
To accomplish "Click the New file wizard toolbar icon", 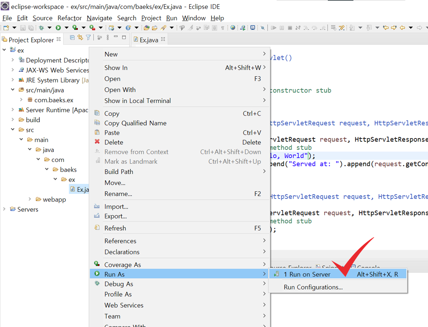I will [x=6, y=28].
